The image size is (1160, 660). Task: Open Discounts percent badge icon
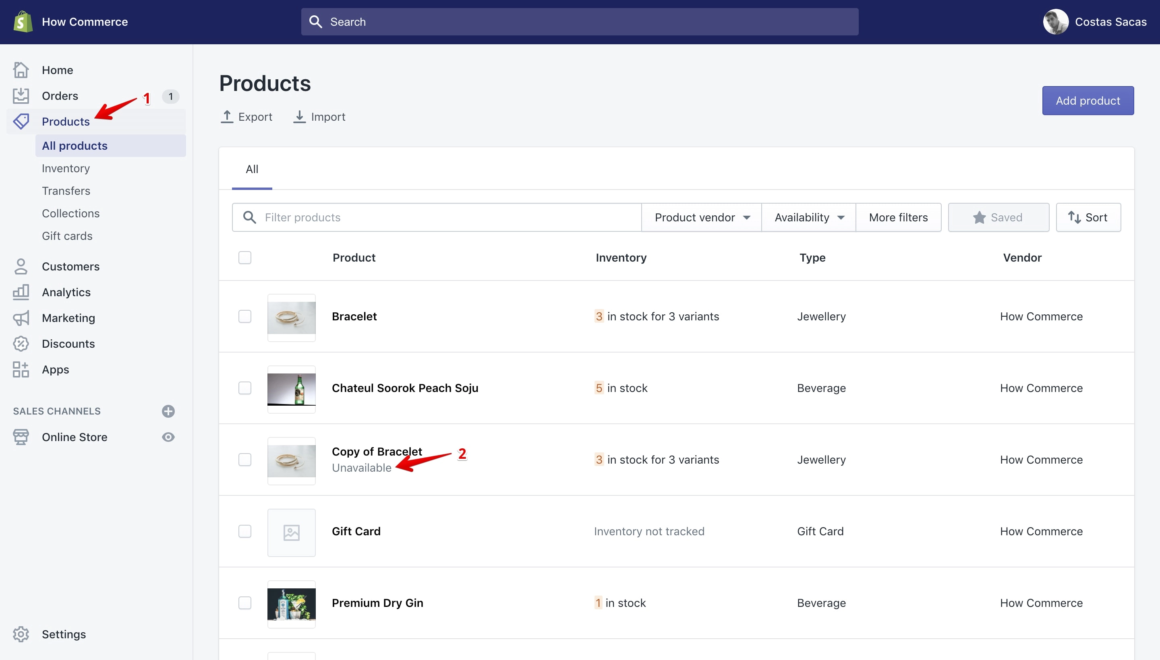pos(21,344)
